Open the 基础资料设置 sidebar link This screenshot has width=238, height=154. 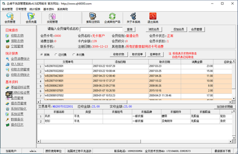coord(20,87)
